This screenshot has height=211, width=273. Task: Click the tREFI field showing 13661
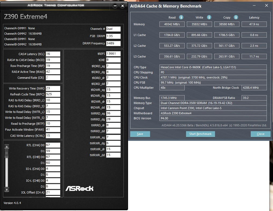(x=113, y=54)
